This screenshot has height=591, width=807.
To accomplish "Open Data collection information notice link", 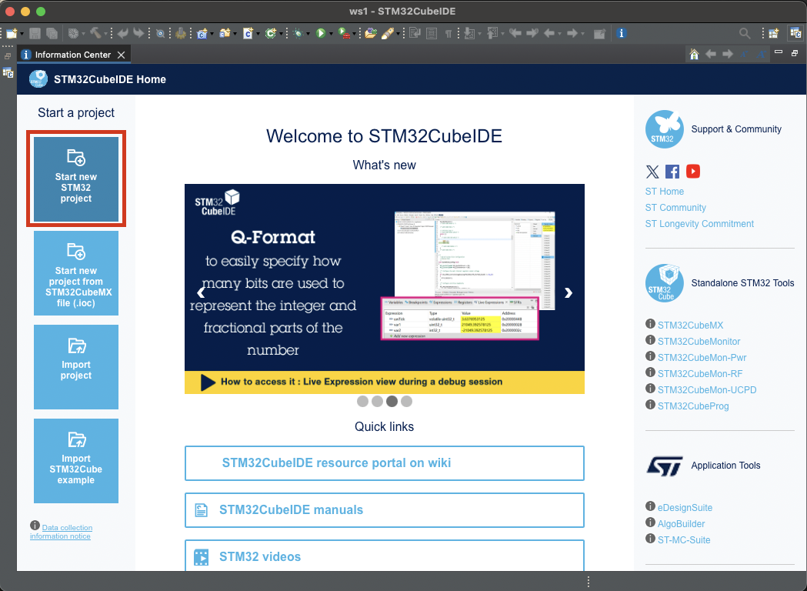I will click(62, 532).
